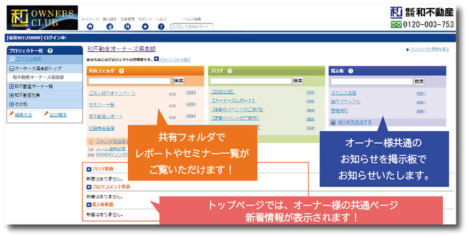Click the 並び替え reorder link in sidebar
The width and height of the screenshot is (469, 237).
[58, 114]
